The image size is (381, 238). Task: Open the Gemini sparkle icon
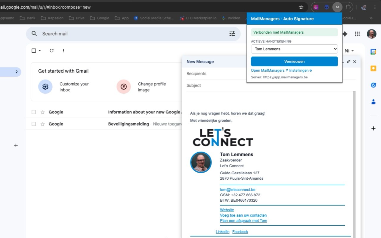[345, 34]
